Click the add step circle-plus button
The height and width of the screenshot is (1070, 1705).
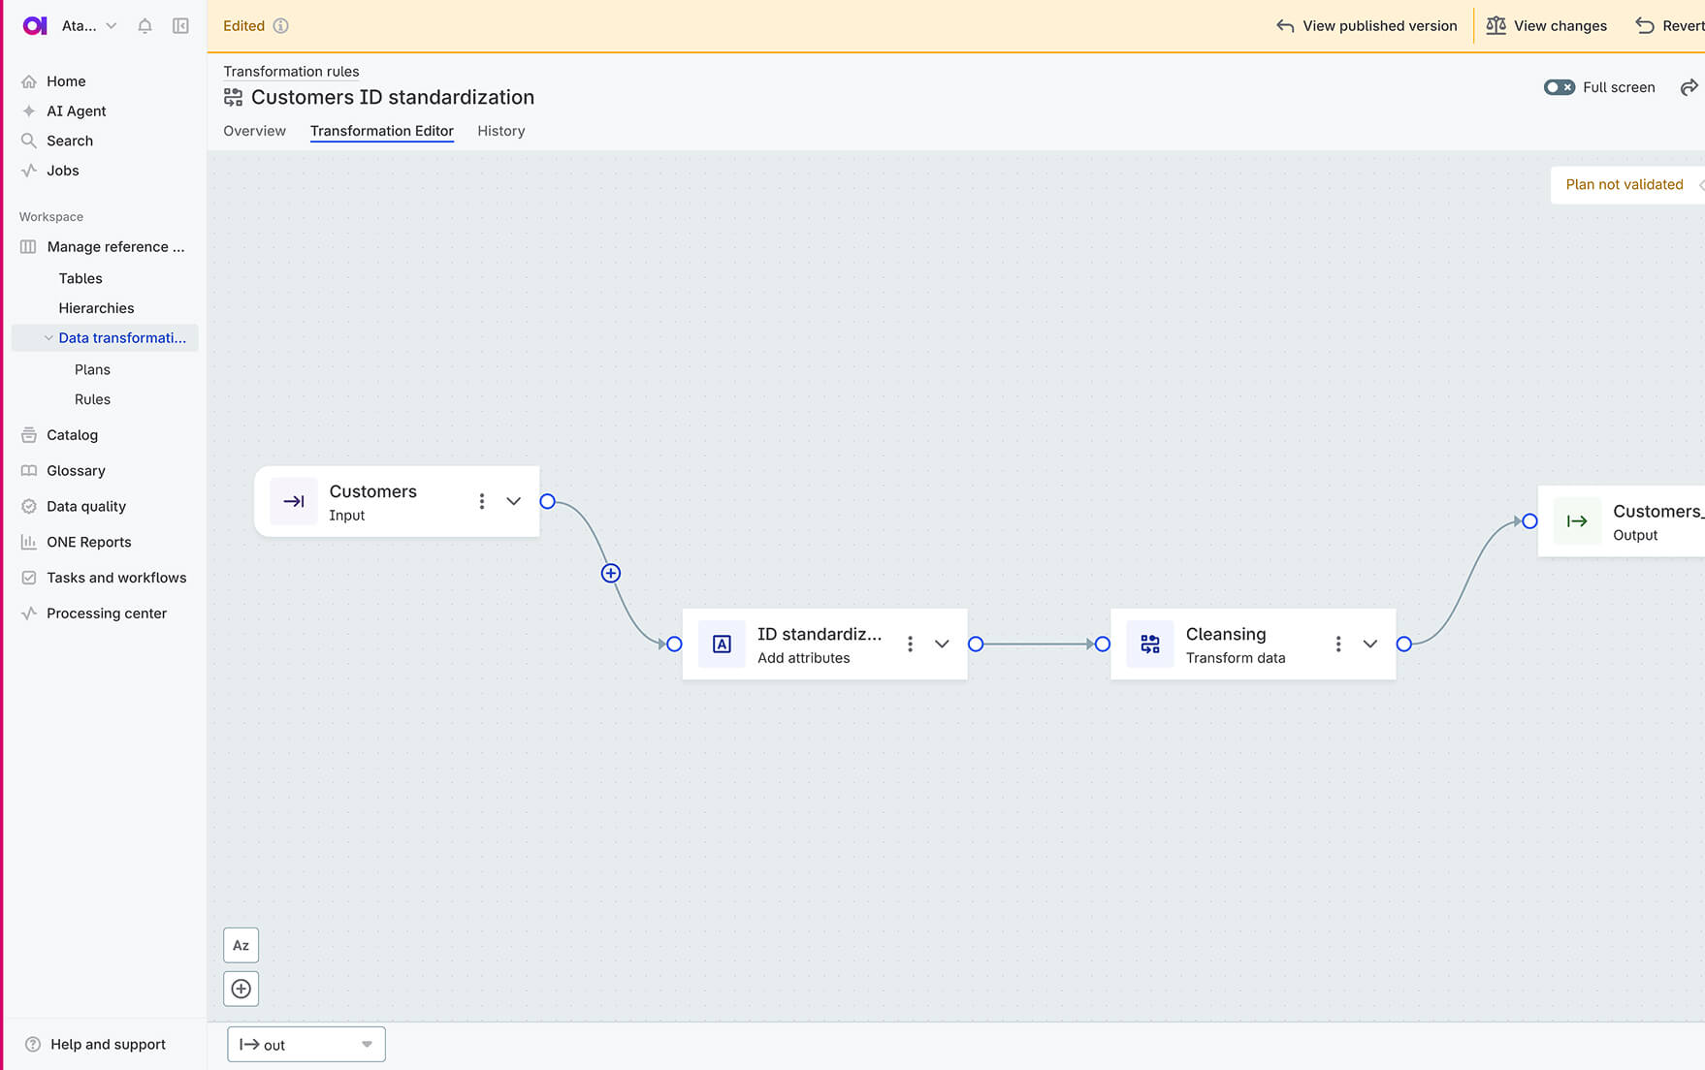pos(241,989)
